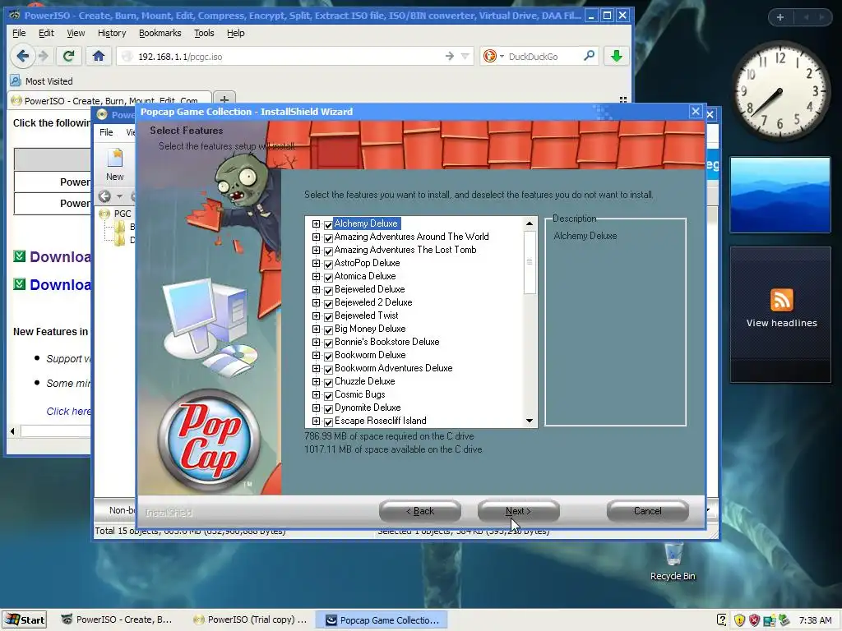Viewport: 842px width, 631px height.
Task: Expand the Bookworm Adventures Deluxe node
Action: click(316, 369)
